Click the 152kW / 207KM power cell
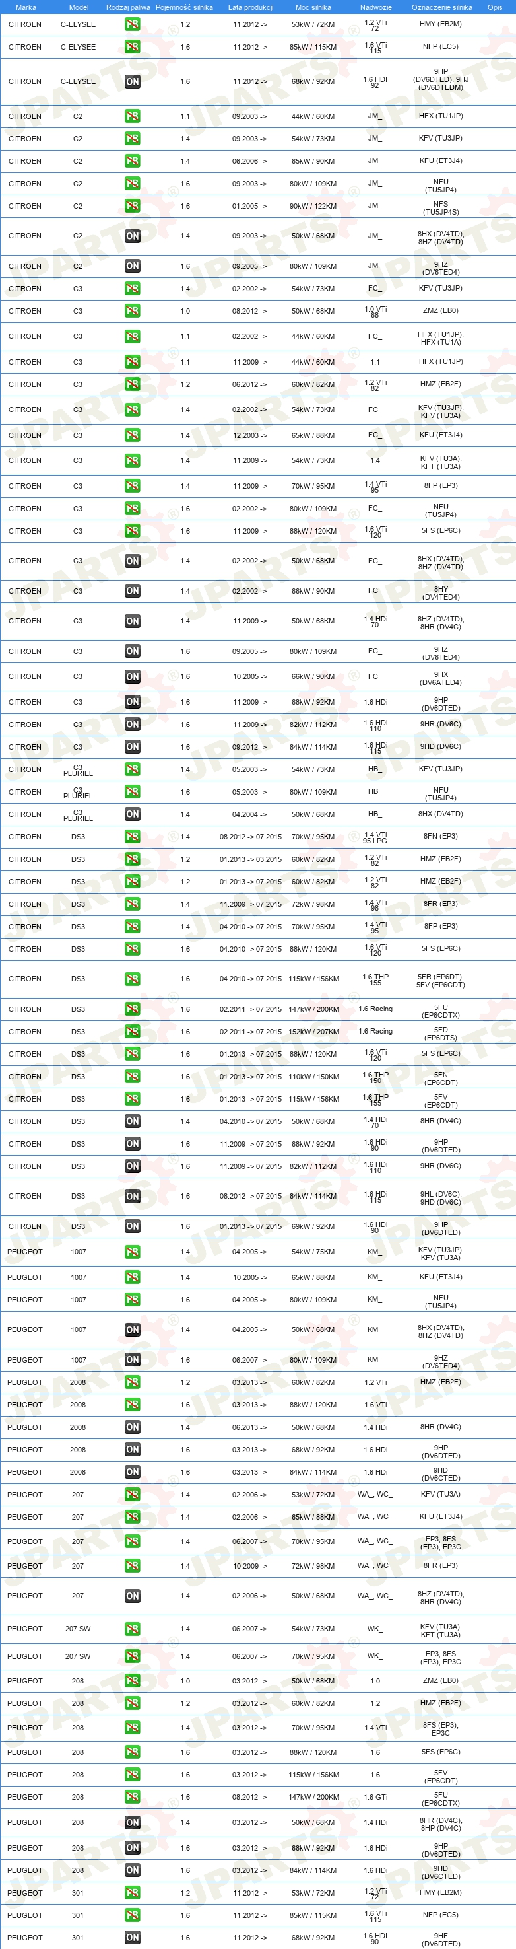 (x=313, y=1032)
